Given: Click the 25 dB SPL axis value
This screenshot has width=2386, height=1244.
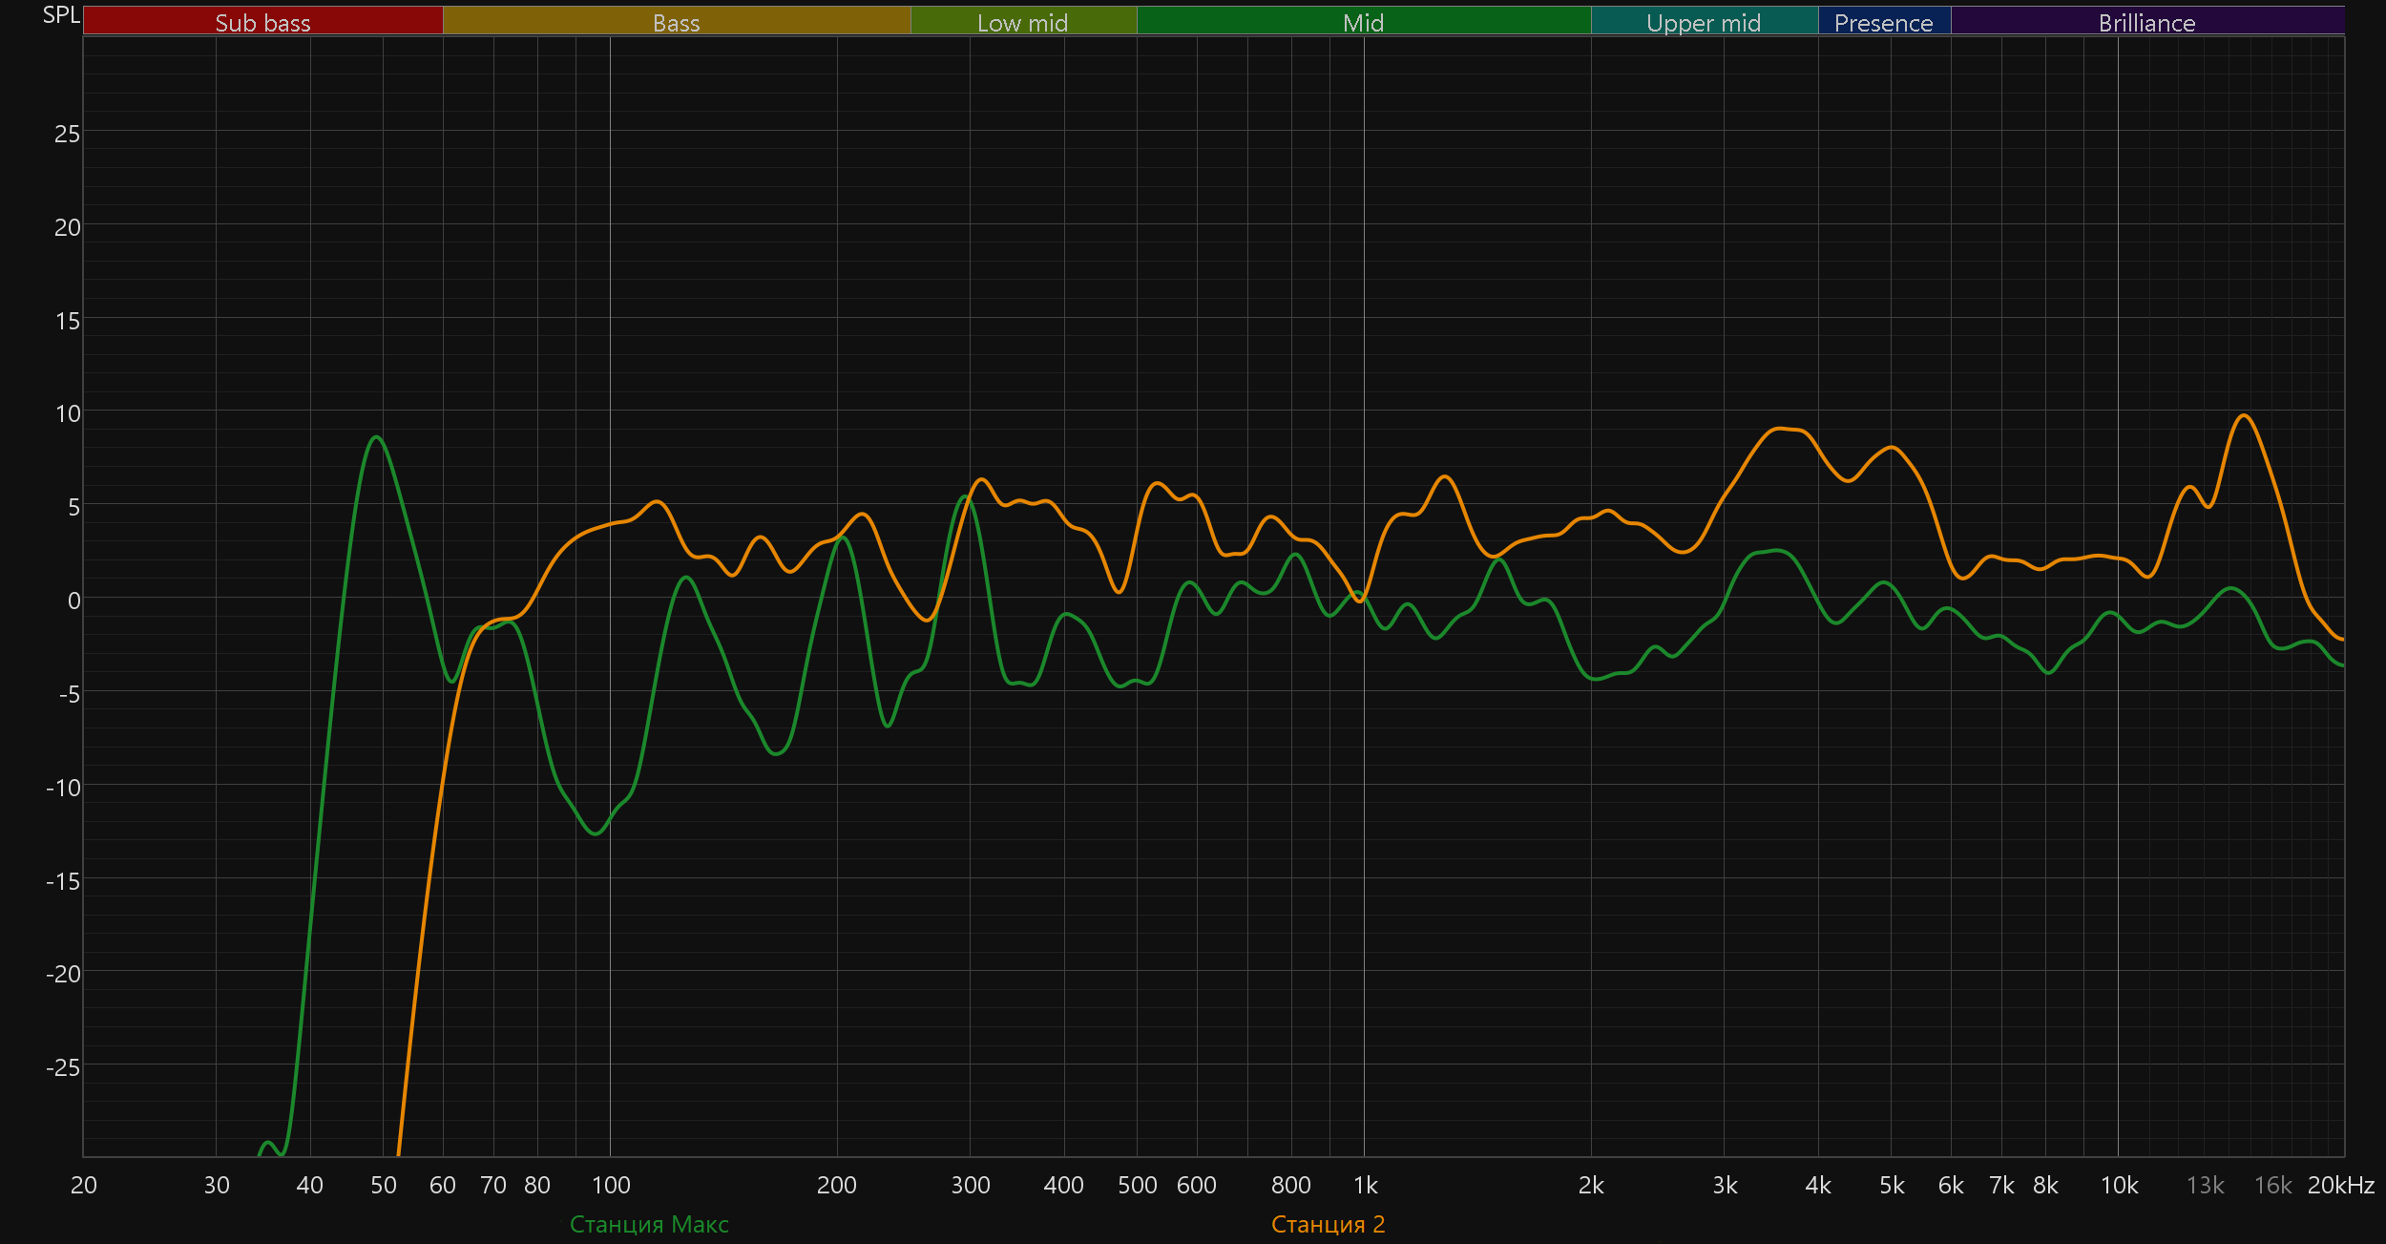Looking at the screenshot, I should pos(67,134).
